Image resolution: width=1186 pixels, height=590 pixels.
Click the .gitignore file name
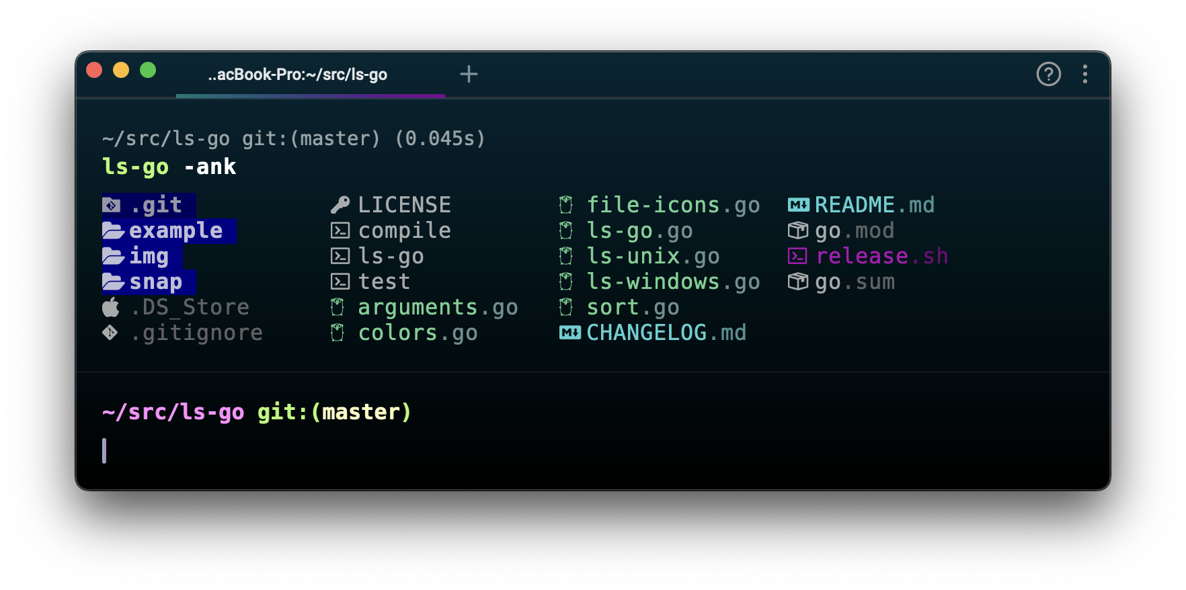pos(196,333)
